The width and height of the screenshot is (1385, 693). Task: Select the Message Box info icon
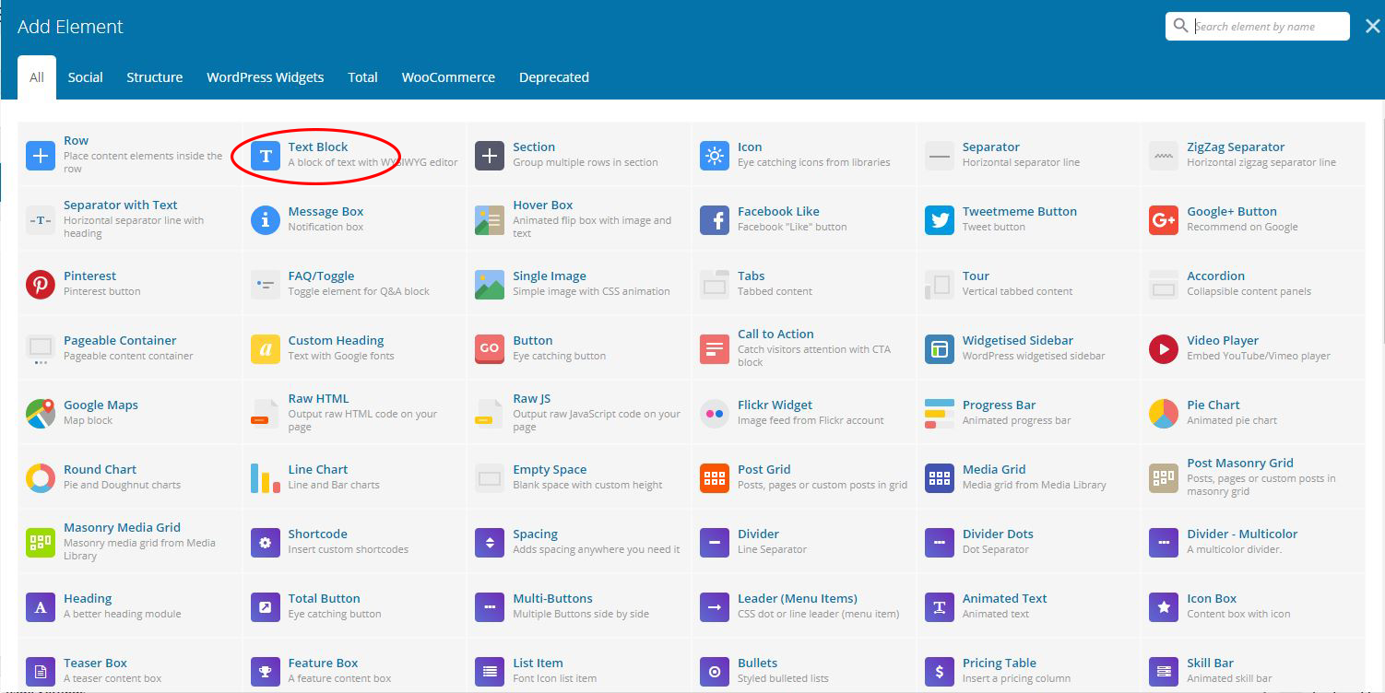pos(266,220)
